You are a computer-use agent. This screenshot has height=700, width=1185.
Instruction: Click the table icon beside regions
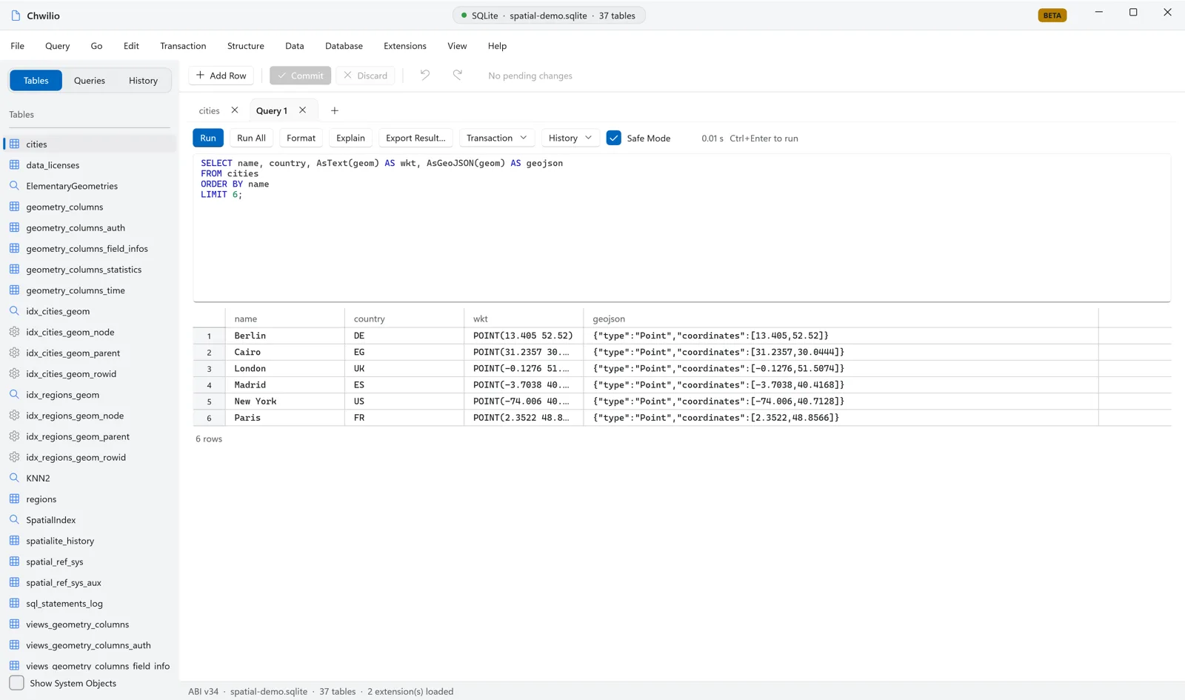point(14,499)
